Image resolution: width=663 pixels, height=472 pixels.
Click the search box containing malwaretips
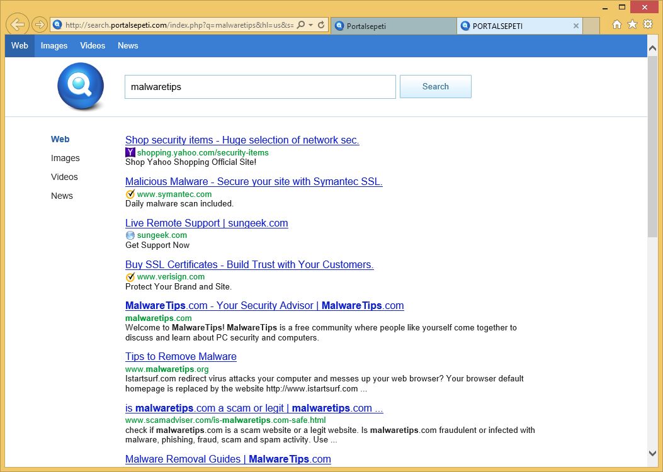pos(260,87)
